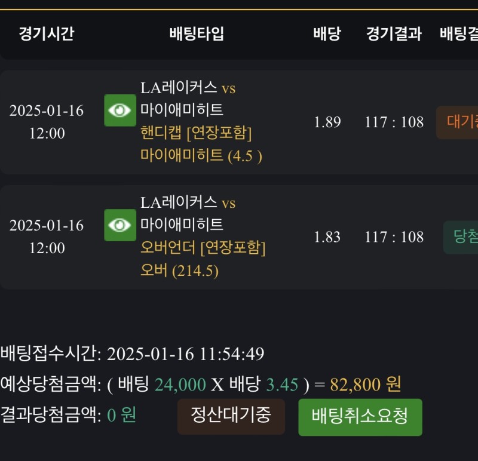This screenshot has height=461, width=478.
Task: Select the 경기결과 column header
Action: (x=394, y=34)
